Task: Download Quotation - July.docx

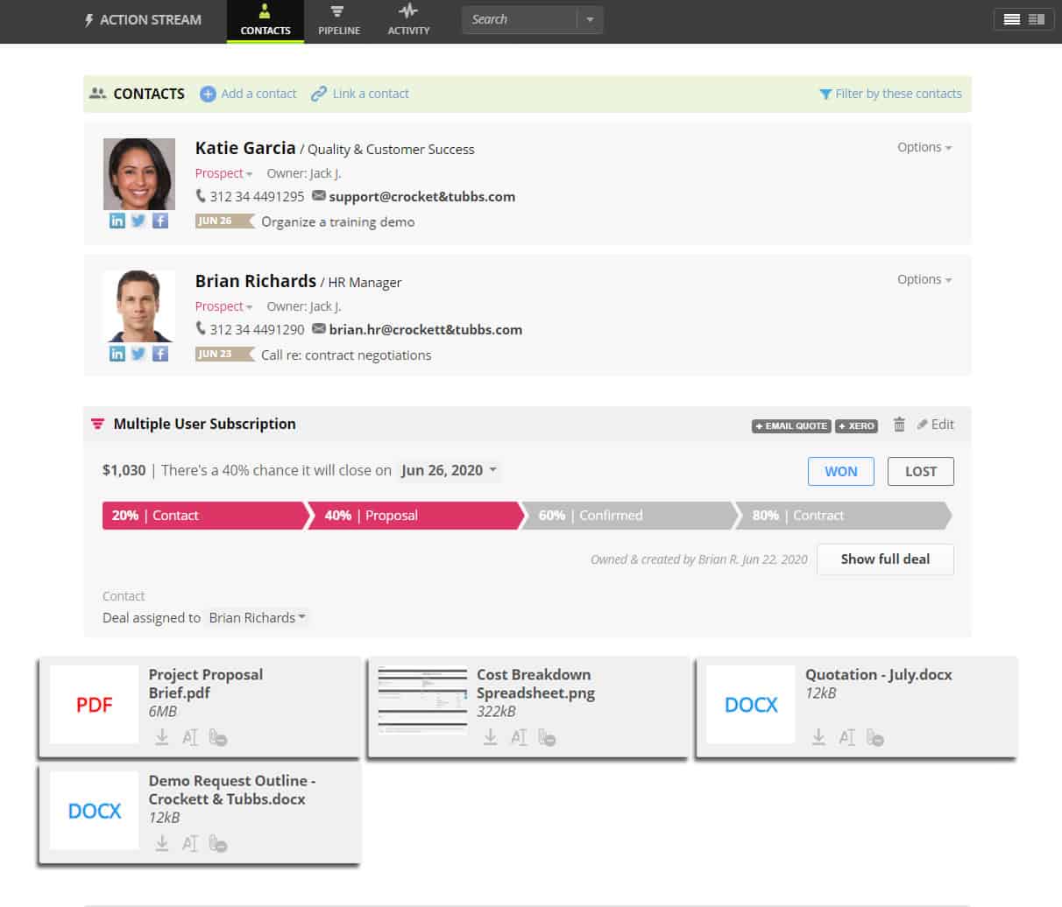Action: click(x=818, y=737)
